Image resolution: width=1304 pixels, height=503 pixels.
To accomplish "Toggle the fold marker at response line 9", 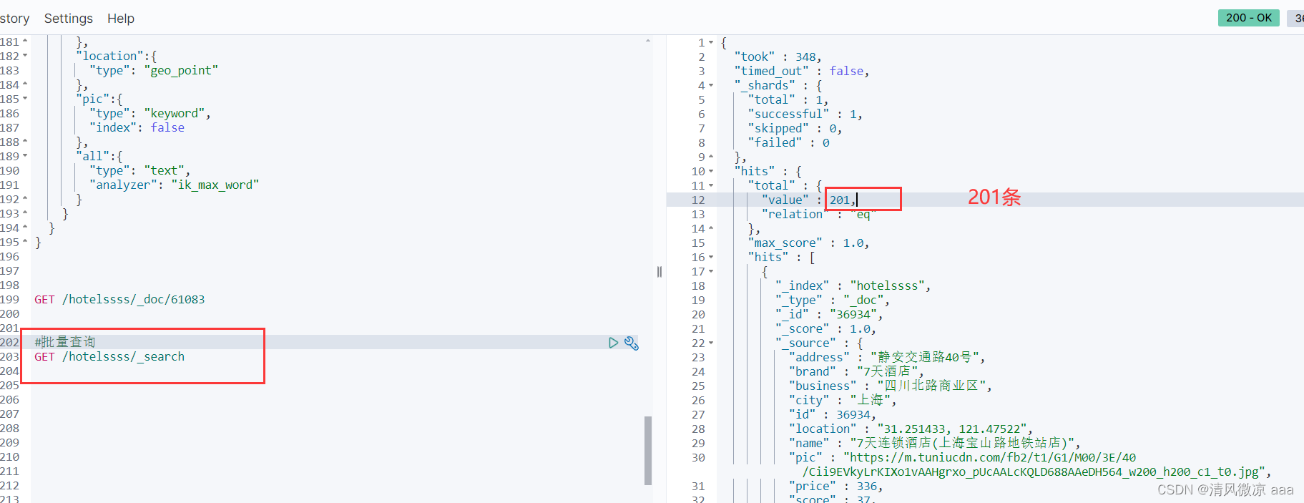I will (711, 157).
